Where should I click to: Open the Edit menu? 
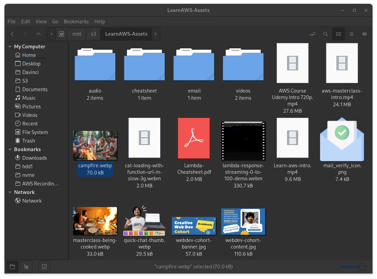(x=26, y=22)
